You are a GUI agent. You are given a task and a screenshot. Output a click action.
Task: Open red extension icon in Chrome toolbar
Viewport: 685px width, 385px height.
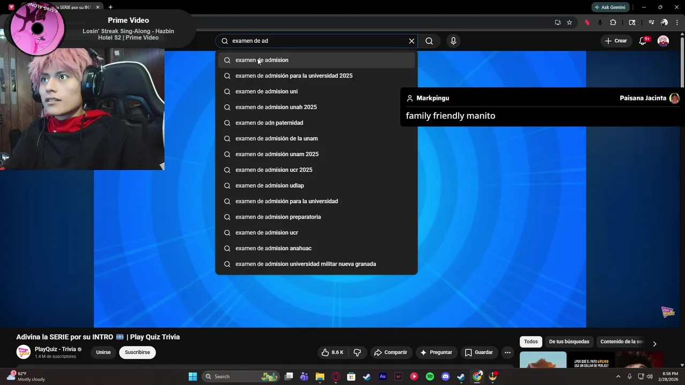pyautogui.click(x=587, y=22)
